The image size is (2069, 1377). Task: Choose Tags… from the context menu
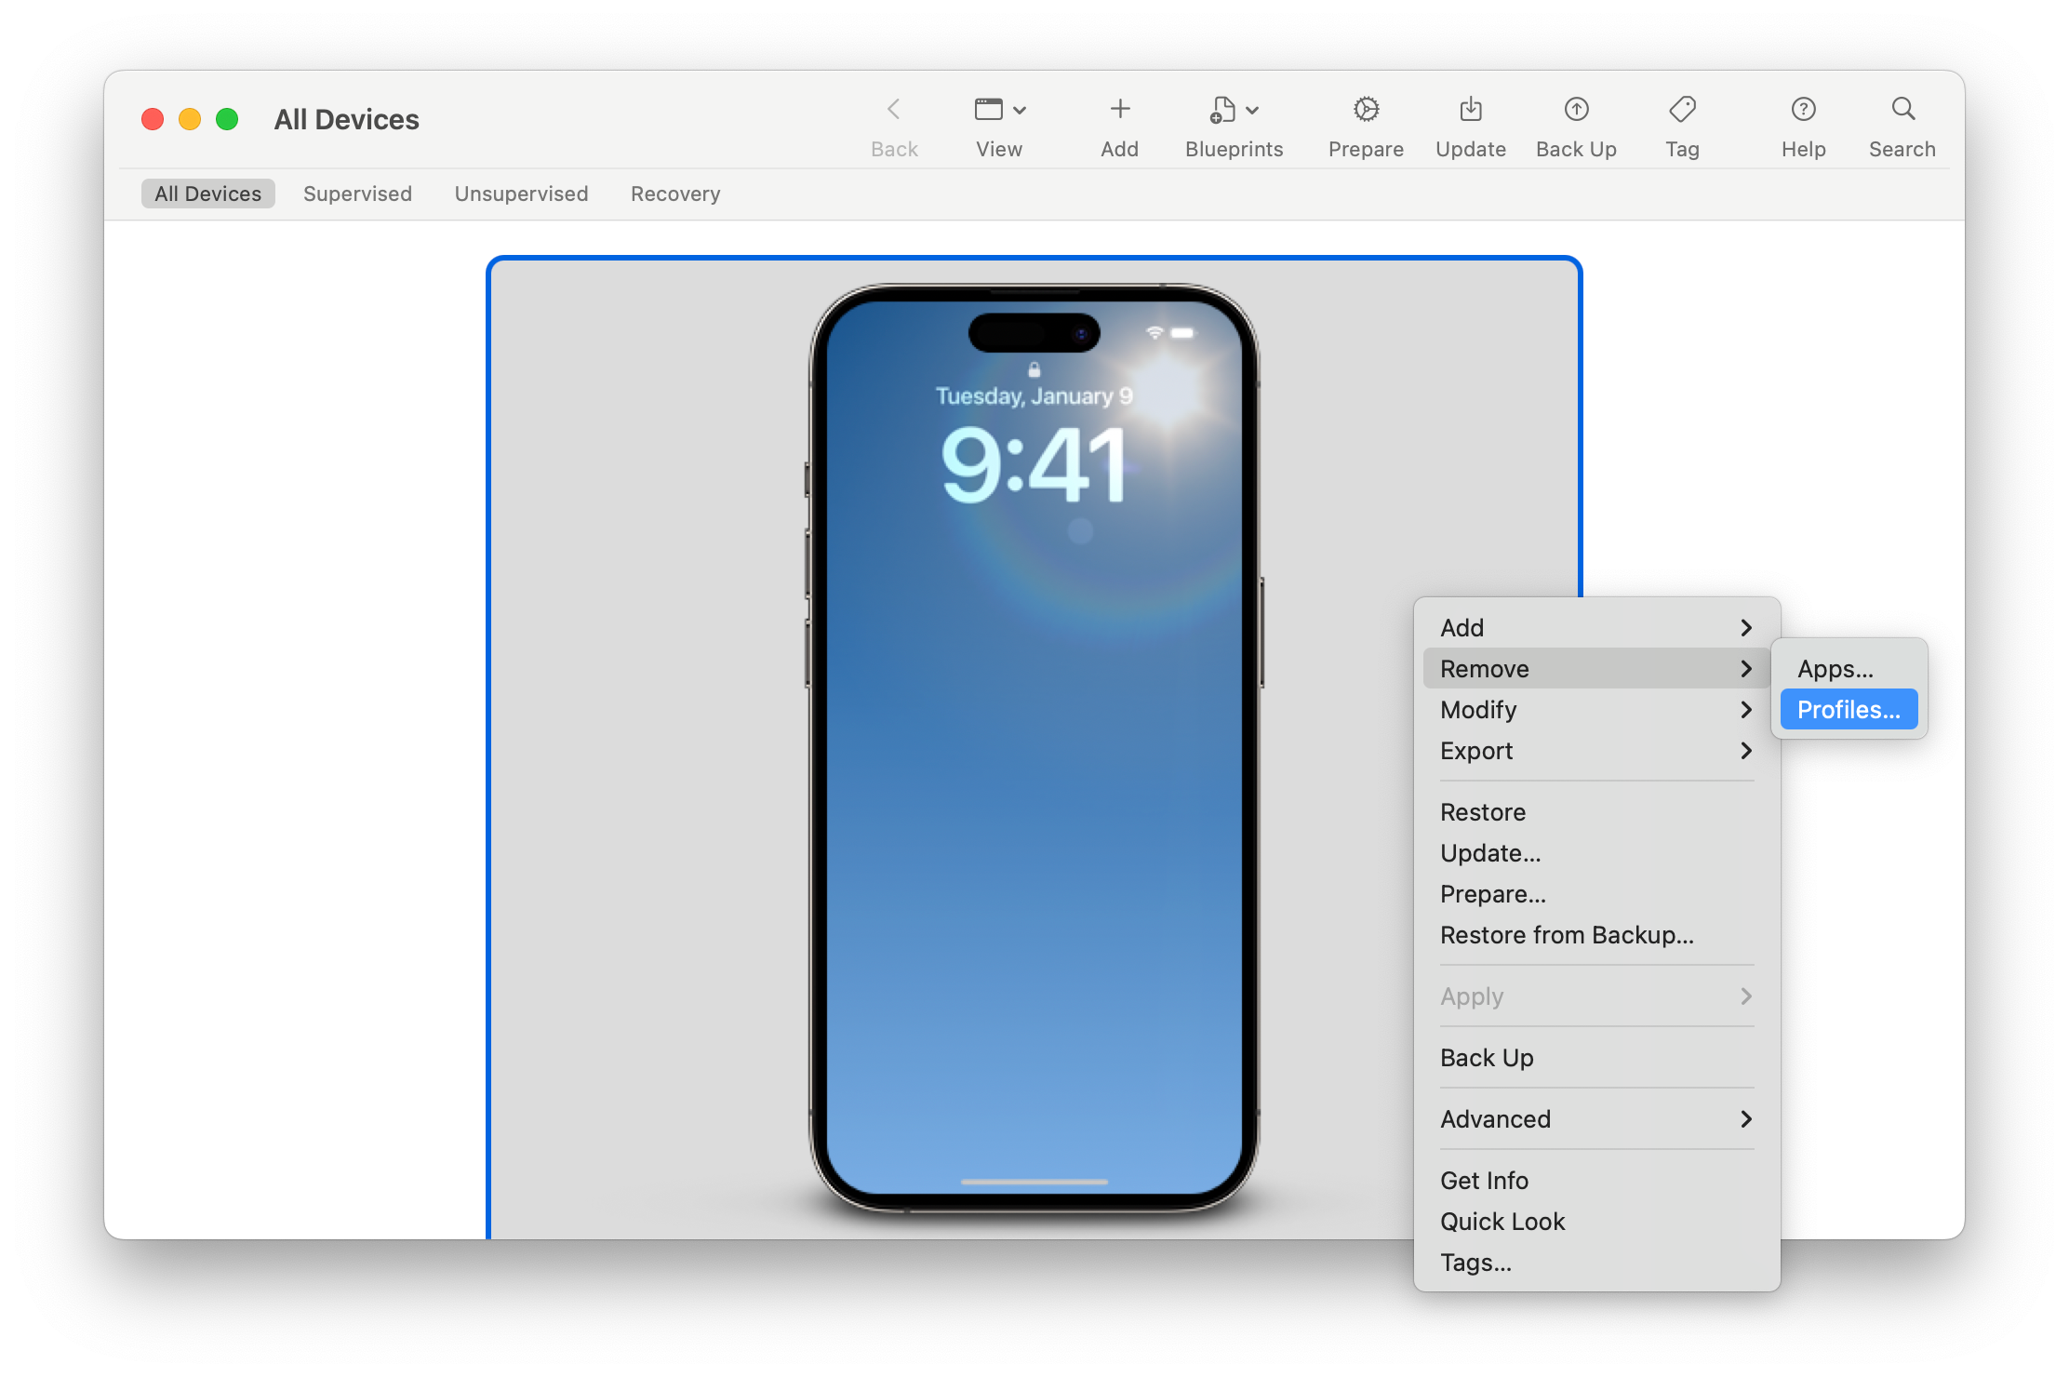[x=1596, y=1263]
